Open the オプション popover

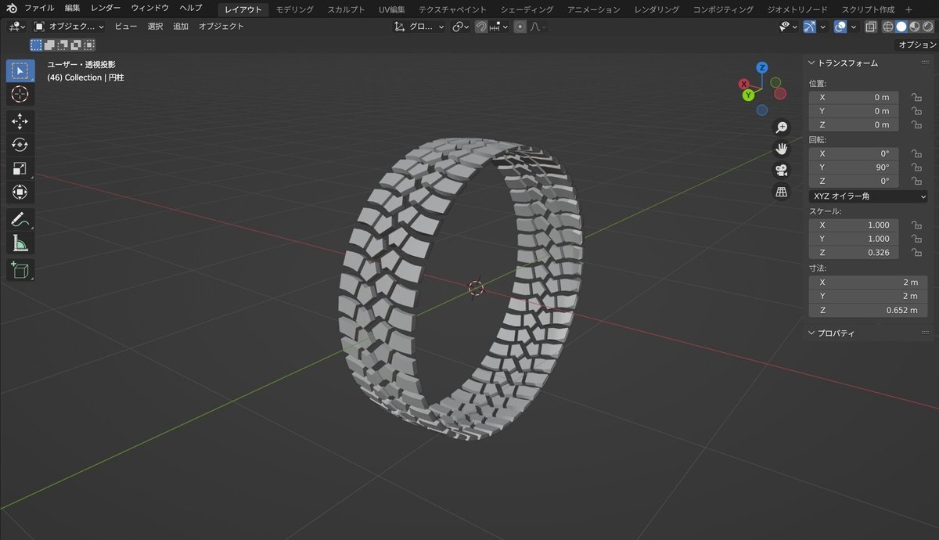click(916, 45)
